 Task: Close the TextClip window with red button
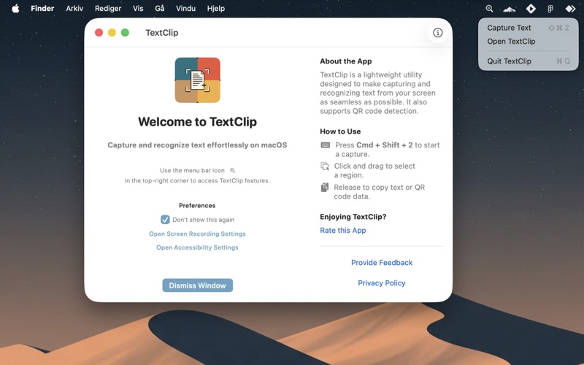[99, 33]
